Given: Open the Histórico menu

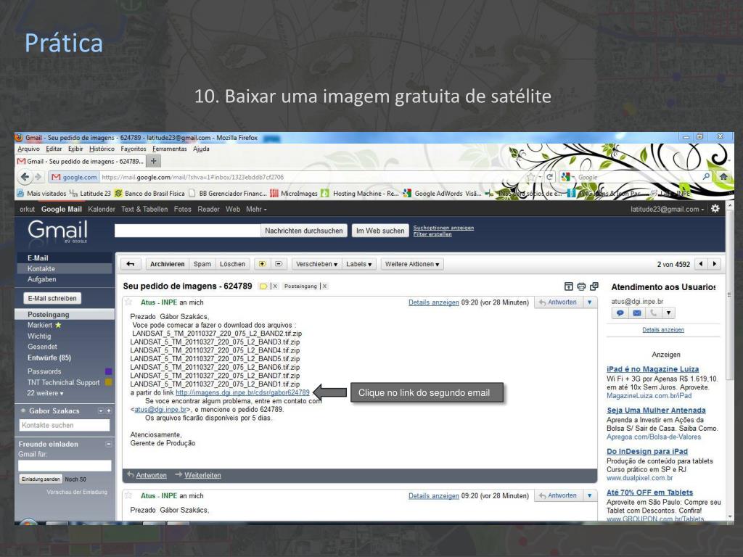Looking at the screenshot, I should (102, 149).
